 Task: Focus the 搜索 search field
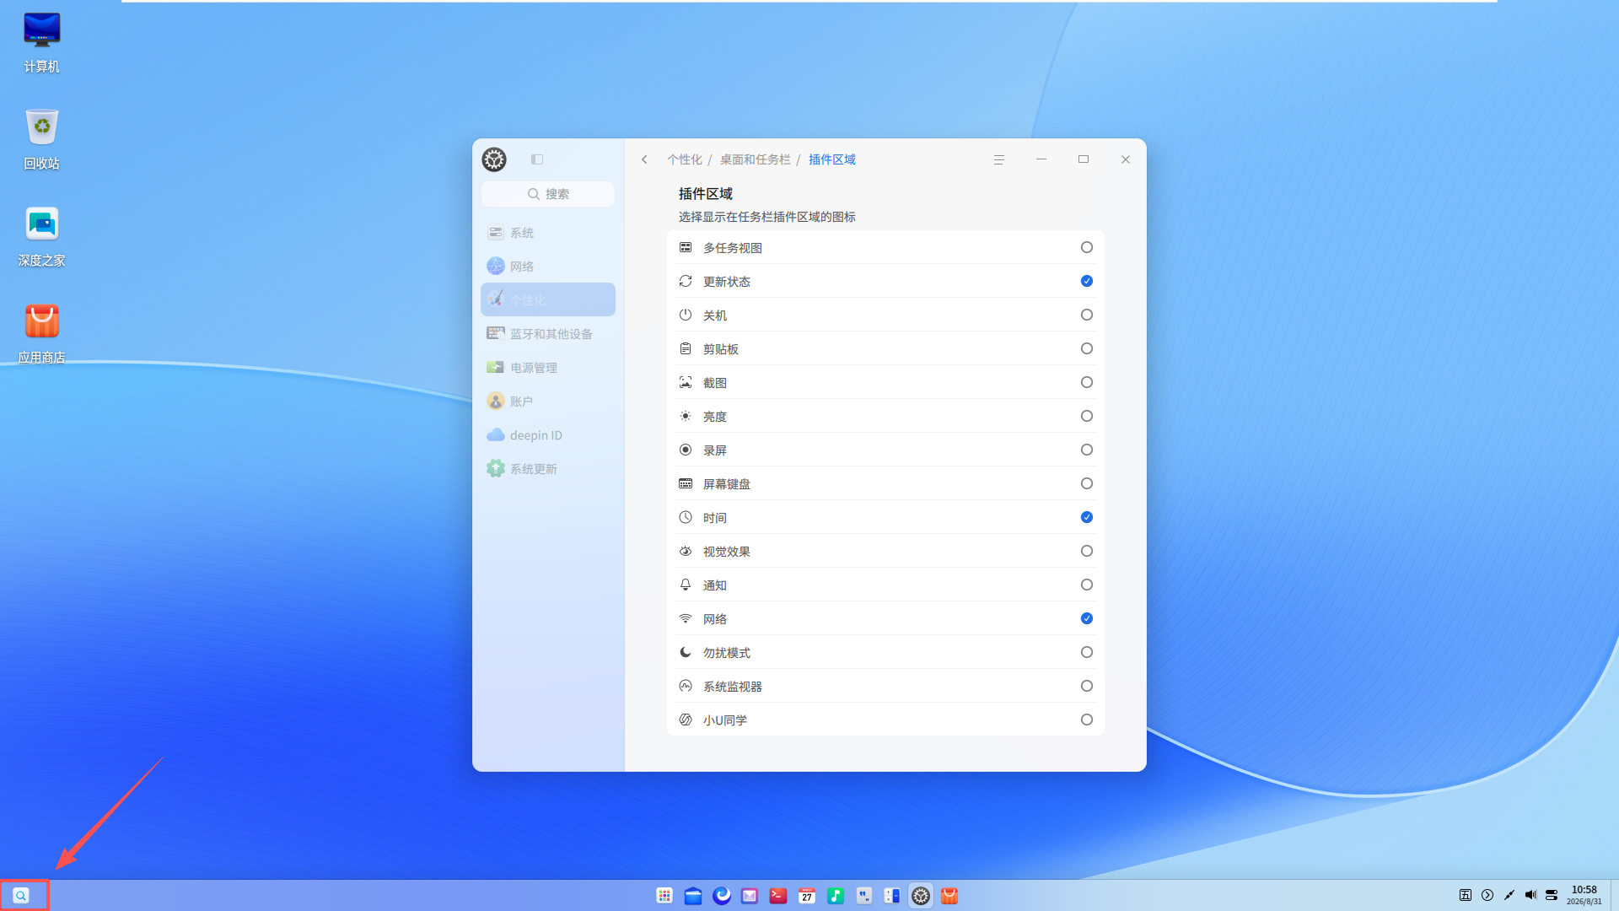[548, 194]
